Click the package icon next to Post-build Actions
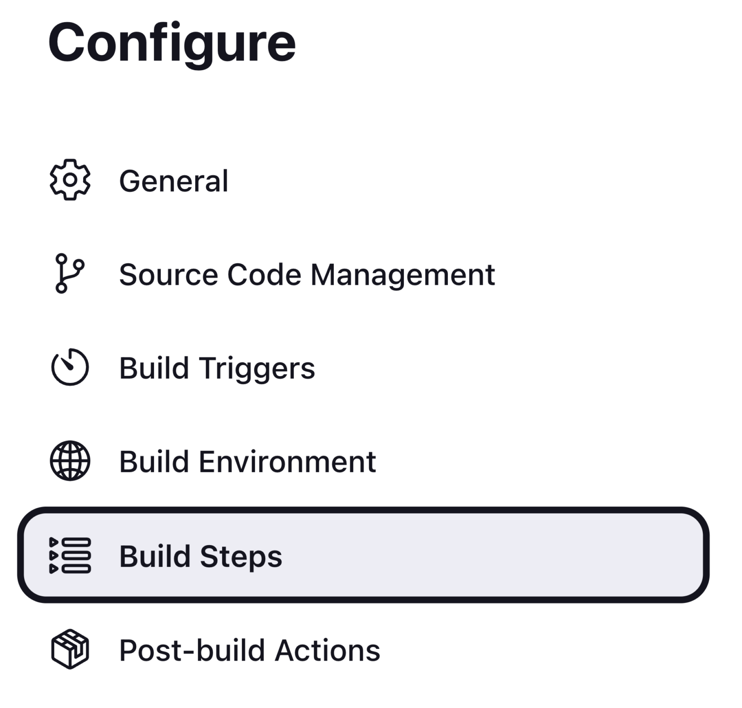Viewport: 742px width, 708px height. pyautogui.click(x=69, y=650)
